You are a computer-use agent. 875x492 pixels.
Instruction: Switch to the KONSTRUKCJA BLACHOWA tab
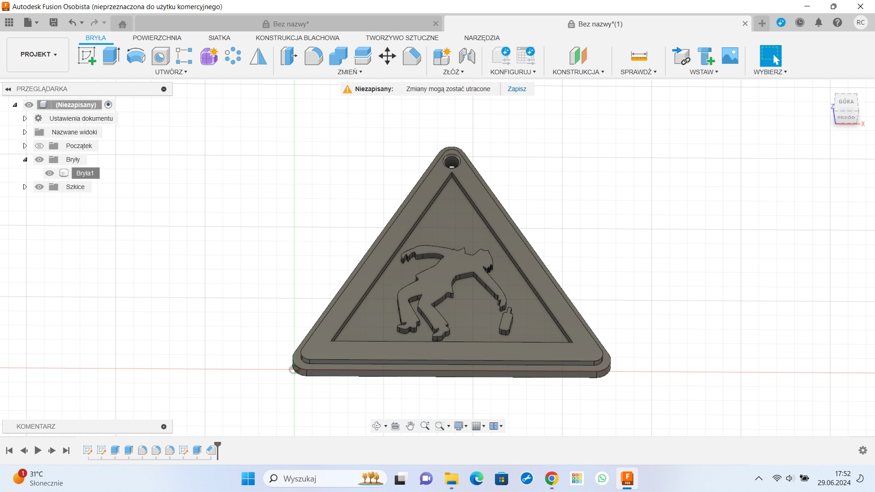pos(298,38)
